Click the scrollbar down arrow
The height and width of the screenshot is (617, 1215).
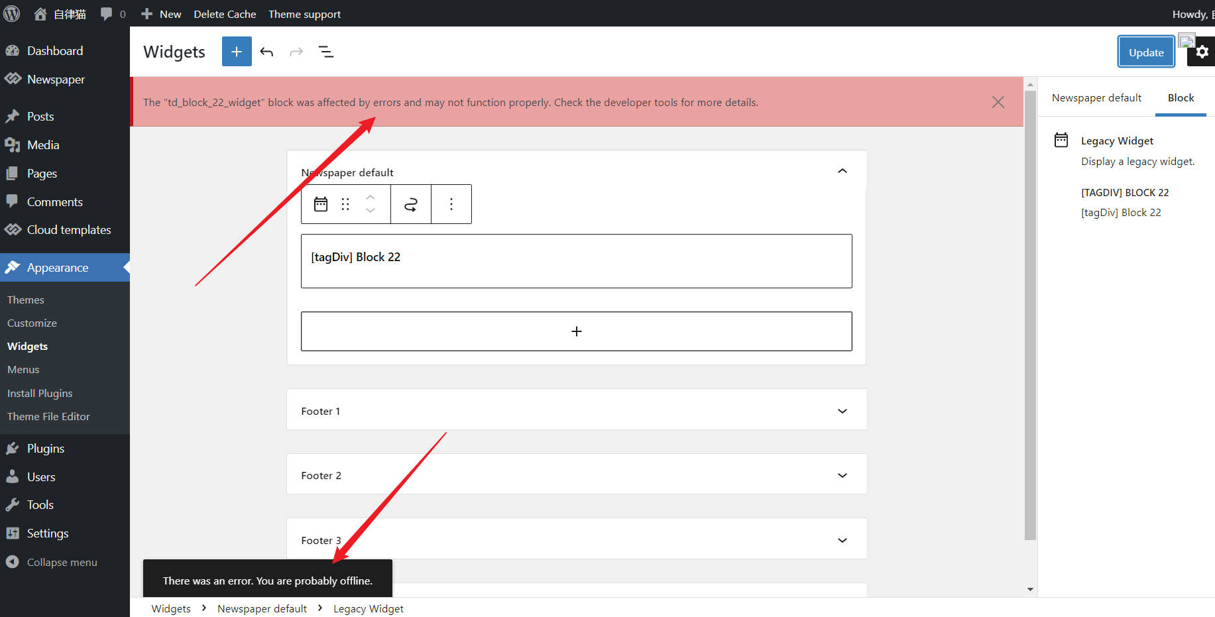pos(1030,589)
